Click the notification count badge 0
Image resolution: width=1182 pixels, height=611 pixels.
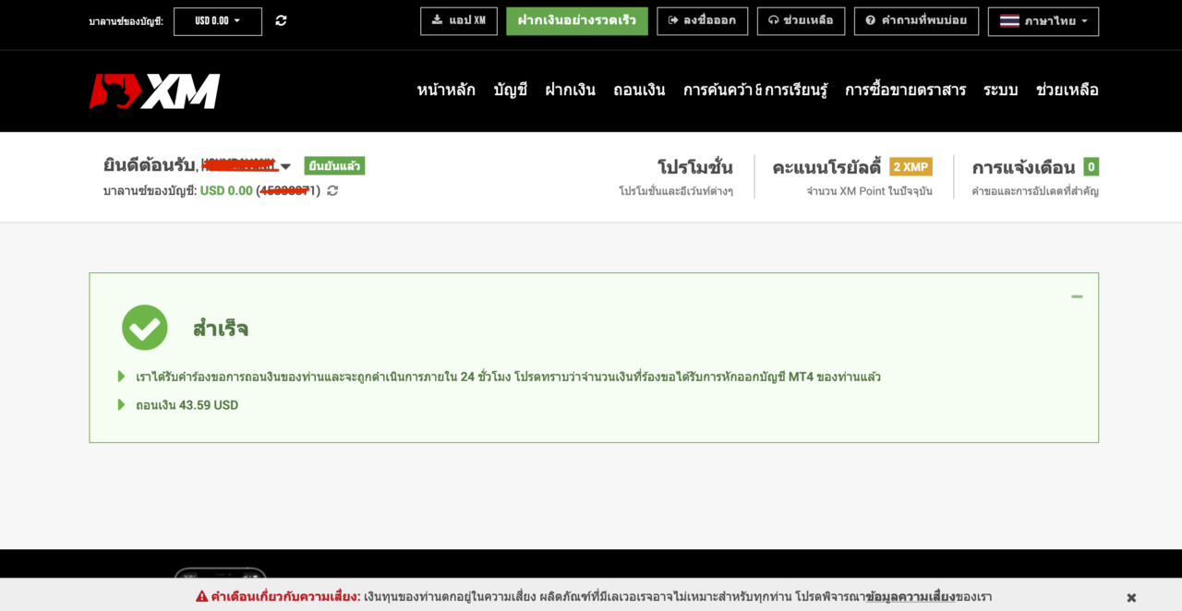pos(1091,167)
